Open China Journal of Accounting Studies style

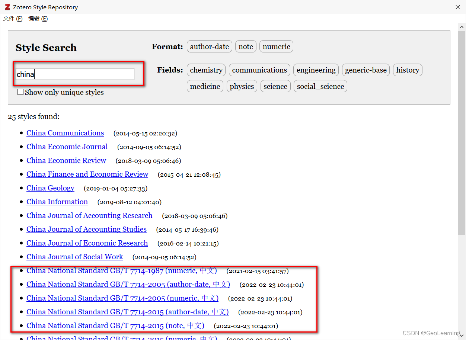(x=86, y=229)
